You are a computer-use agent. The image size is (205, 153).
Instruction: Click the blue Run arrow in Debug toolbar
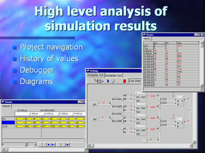coord(108,81)
